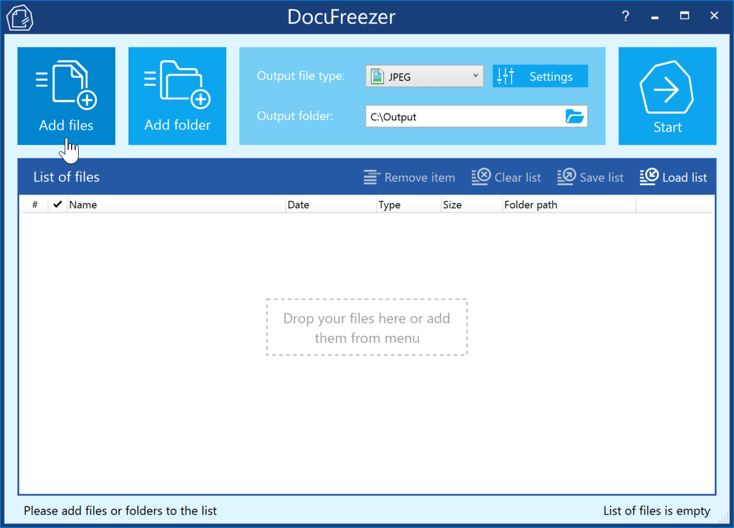
Task: Click the DocuFreezer logo icon
Action: tap(19, 17)
